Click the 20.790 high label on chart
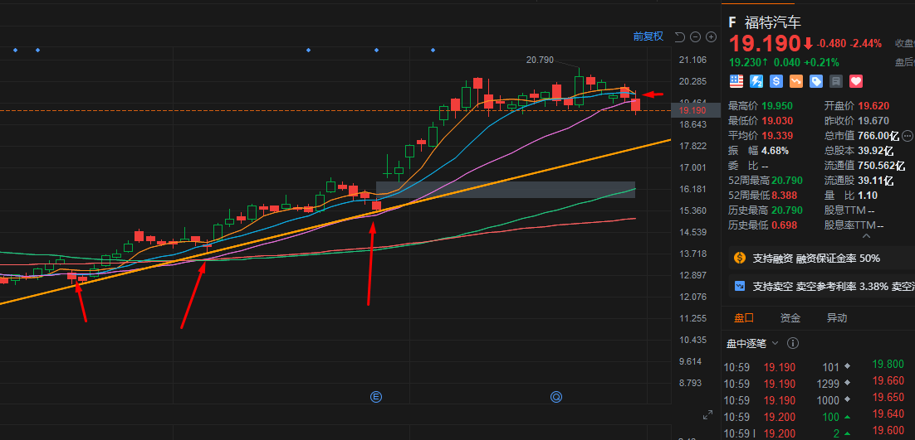Viewport: 915px width, 440px height. (539, 60)
